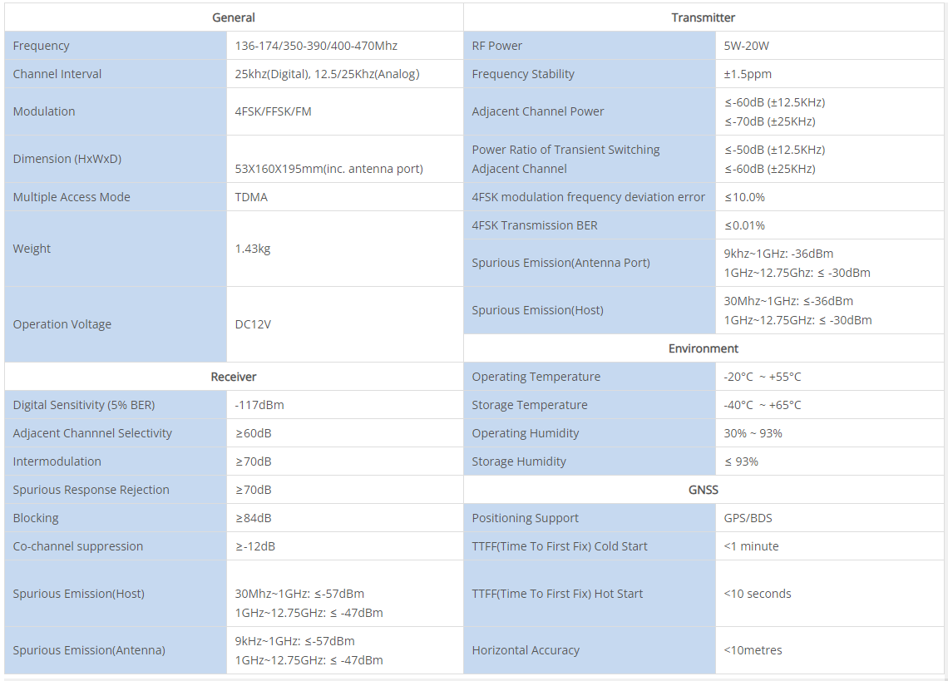The height and width of the screenshot is (681, 948).
Task: Select the Channel Interval label
Action: tap(57, 74)
